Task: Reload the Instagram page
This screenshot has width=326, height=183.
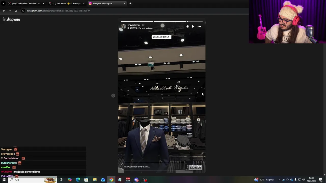Action: [x=16, y=11]
